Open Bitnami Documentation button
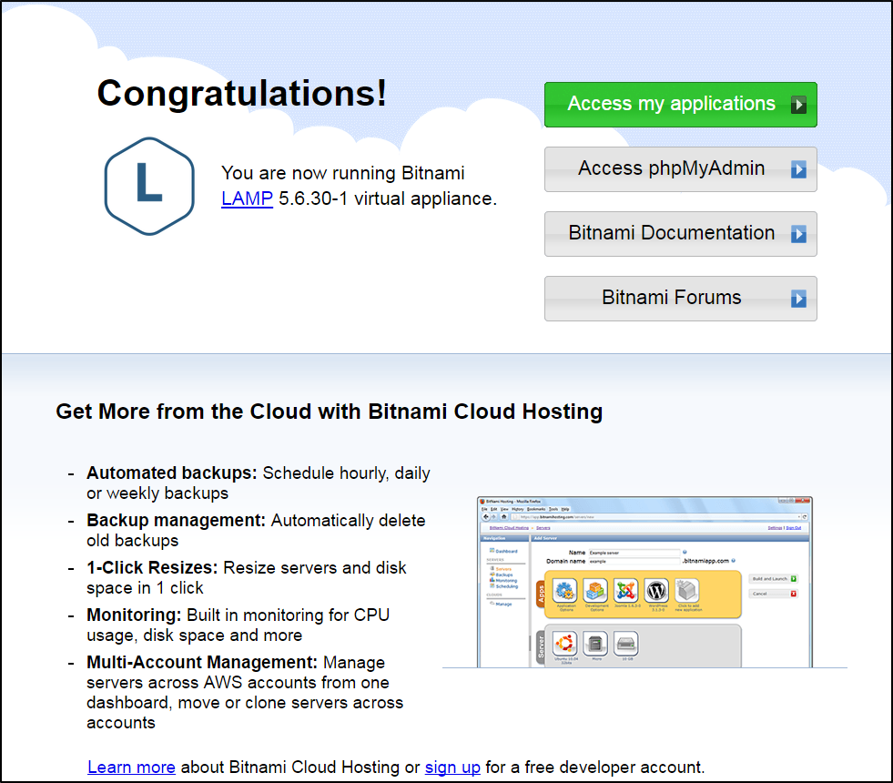Image resolution: width=893 pixels, height=783 pixels. pyautogui.click(x=681, y=233)
